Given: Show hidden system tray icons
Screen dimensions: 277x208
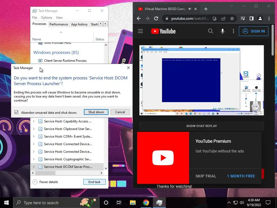Looking at the screenshot, I should pos(229,203).
